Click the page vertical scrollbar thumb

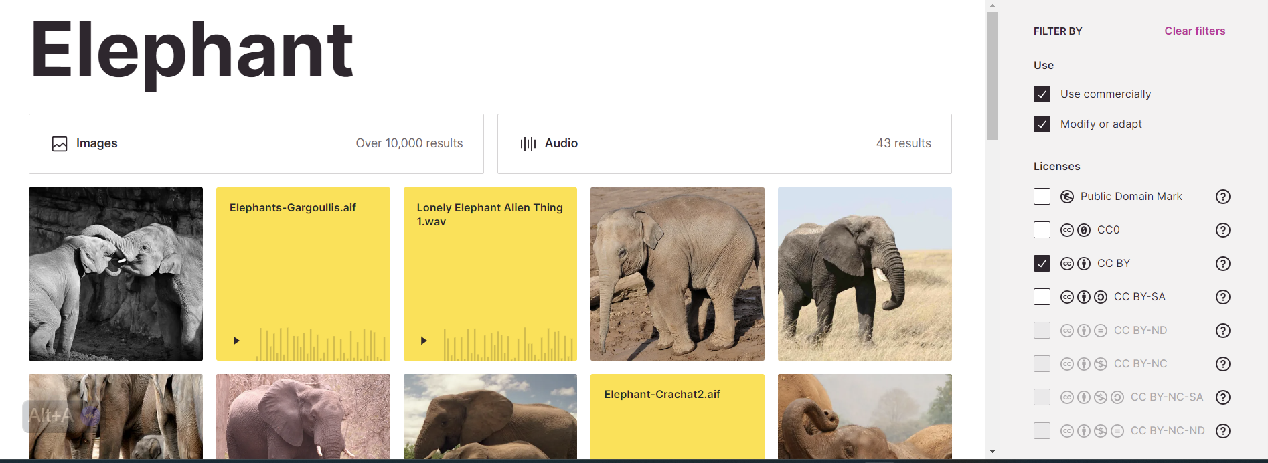[992, 75]
